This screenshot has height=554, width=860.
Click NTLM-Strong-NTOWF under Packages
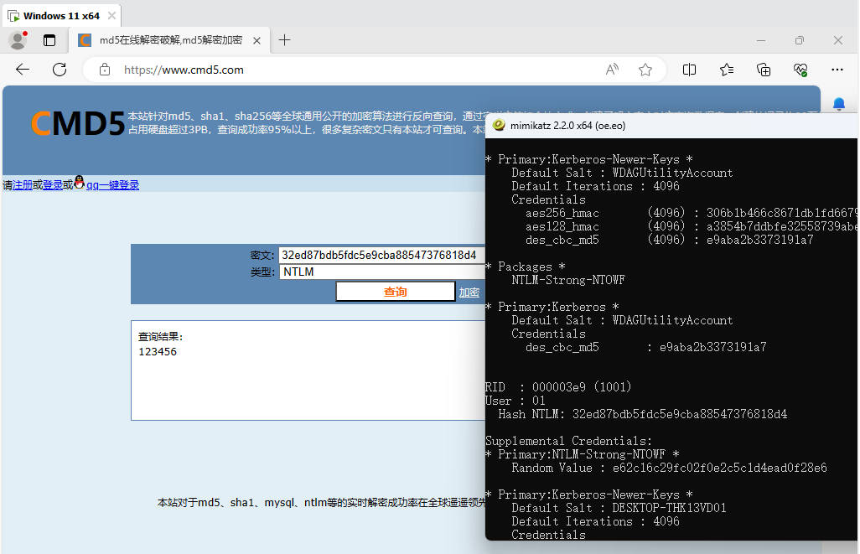(x=568, y=280)
